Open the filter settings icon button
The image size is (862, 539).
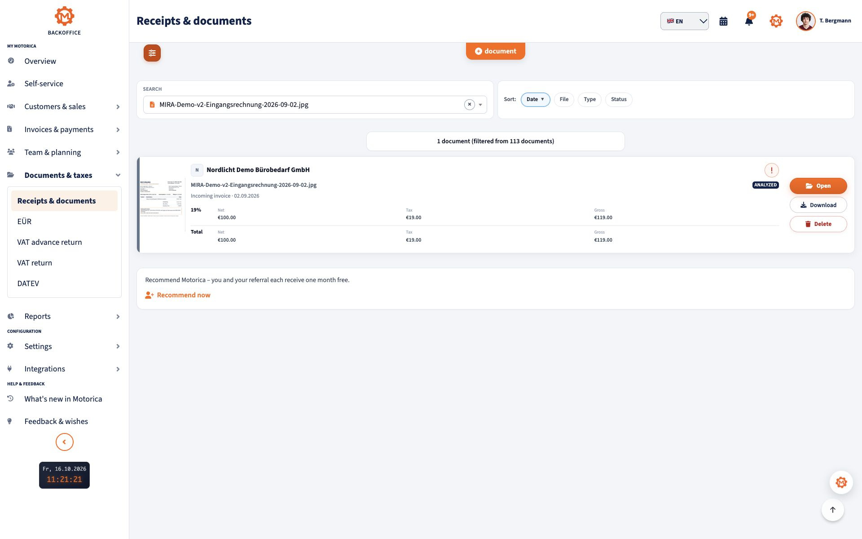[152, 53]
